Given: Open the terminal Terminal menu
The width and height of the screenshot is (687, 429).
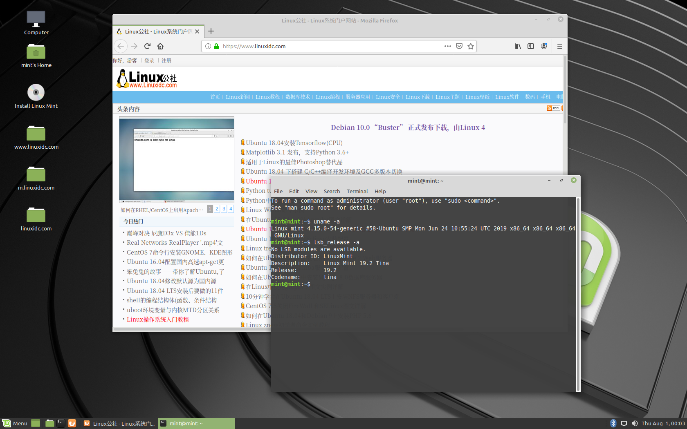Looking at the screenshot, I should click(357, 191).
